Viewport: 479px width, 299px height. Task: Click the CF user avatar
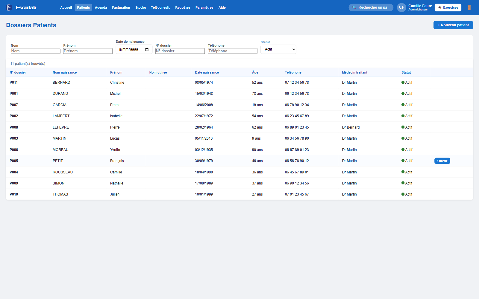pyautogui.click(x=401, y=7)
